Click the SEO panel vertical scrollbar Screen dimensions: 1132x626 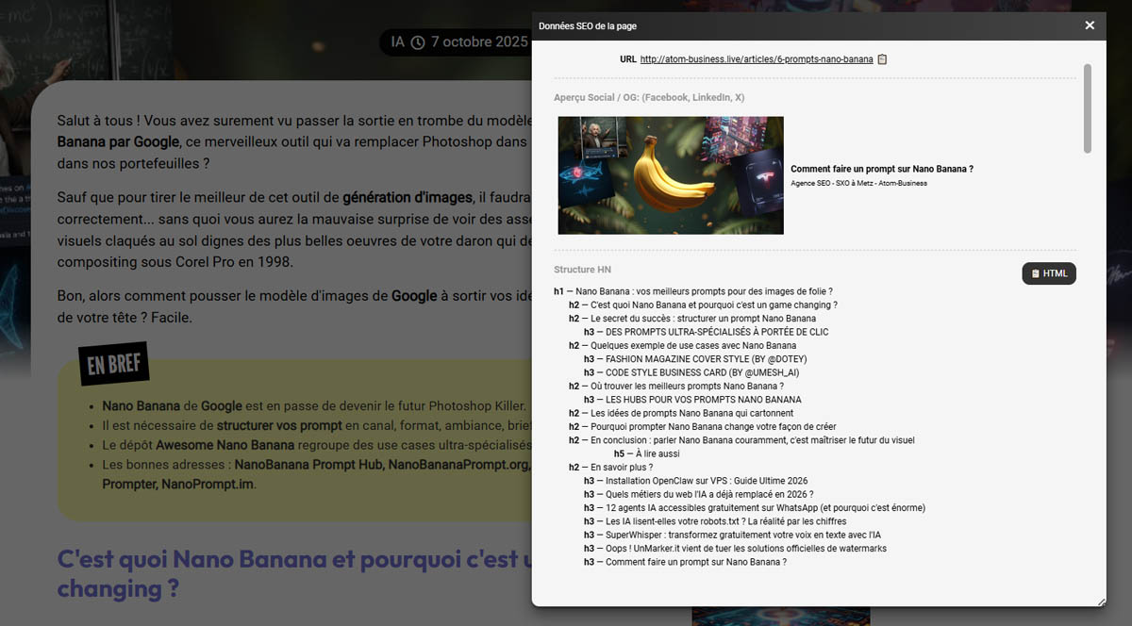(x=1088, y=108)
